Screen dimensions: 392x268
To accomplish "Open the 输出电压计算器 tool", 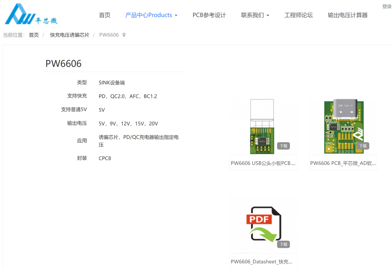I will (x=347, y=15).
